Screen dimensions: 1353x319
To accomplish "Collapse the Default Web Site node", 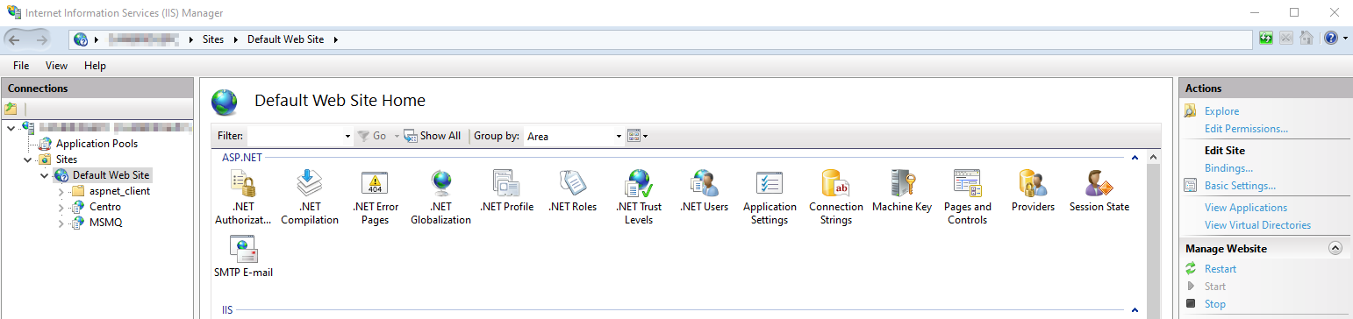I will pos(44,175).
